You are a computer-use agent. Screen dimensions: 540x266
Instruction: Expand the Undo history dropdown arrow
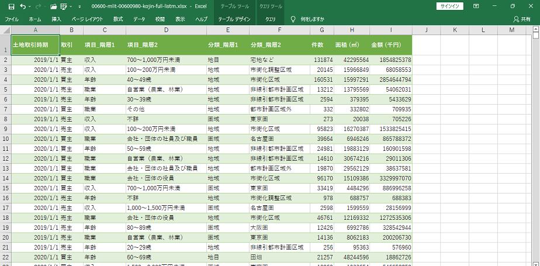point(30,6)
